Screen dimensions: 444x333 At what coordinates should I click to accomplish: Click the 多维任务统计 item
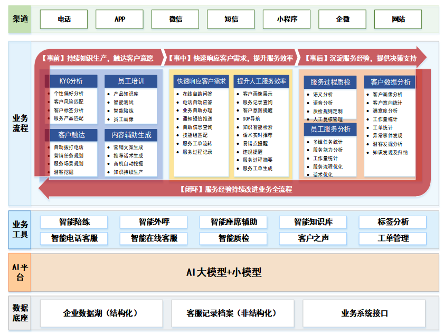pos(328,142)
